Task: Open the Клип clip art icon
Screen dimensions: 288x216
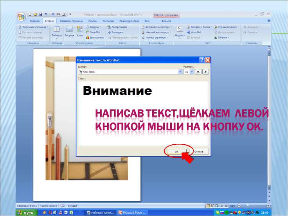Action: coord(80,30)
